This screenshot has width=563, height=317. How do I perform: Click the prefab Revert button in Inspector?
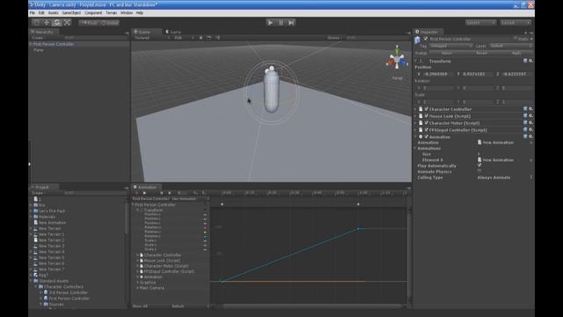481,53
